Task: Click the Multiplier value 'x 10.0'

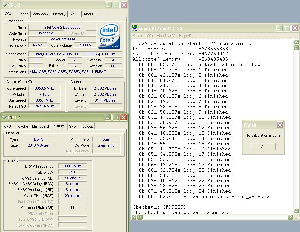Action: [44, 94]
